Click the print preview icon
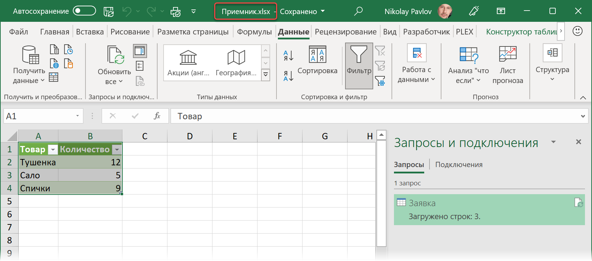 [175, 12]
